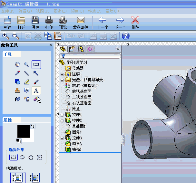Open print preview 预览
Screen dimensions: 196x183
63,23
